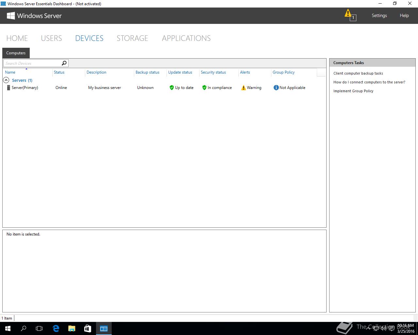This screenshot has height=335, width=418.
Task: Select the Server(Primary) row name
Action: (x=25, y=88)
